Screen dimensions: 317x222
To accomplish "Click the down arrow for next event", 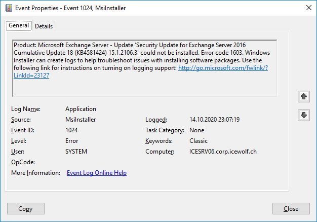I will 304,115.
